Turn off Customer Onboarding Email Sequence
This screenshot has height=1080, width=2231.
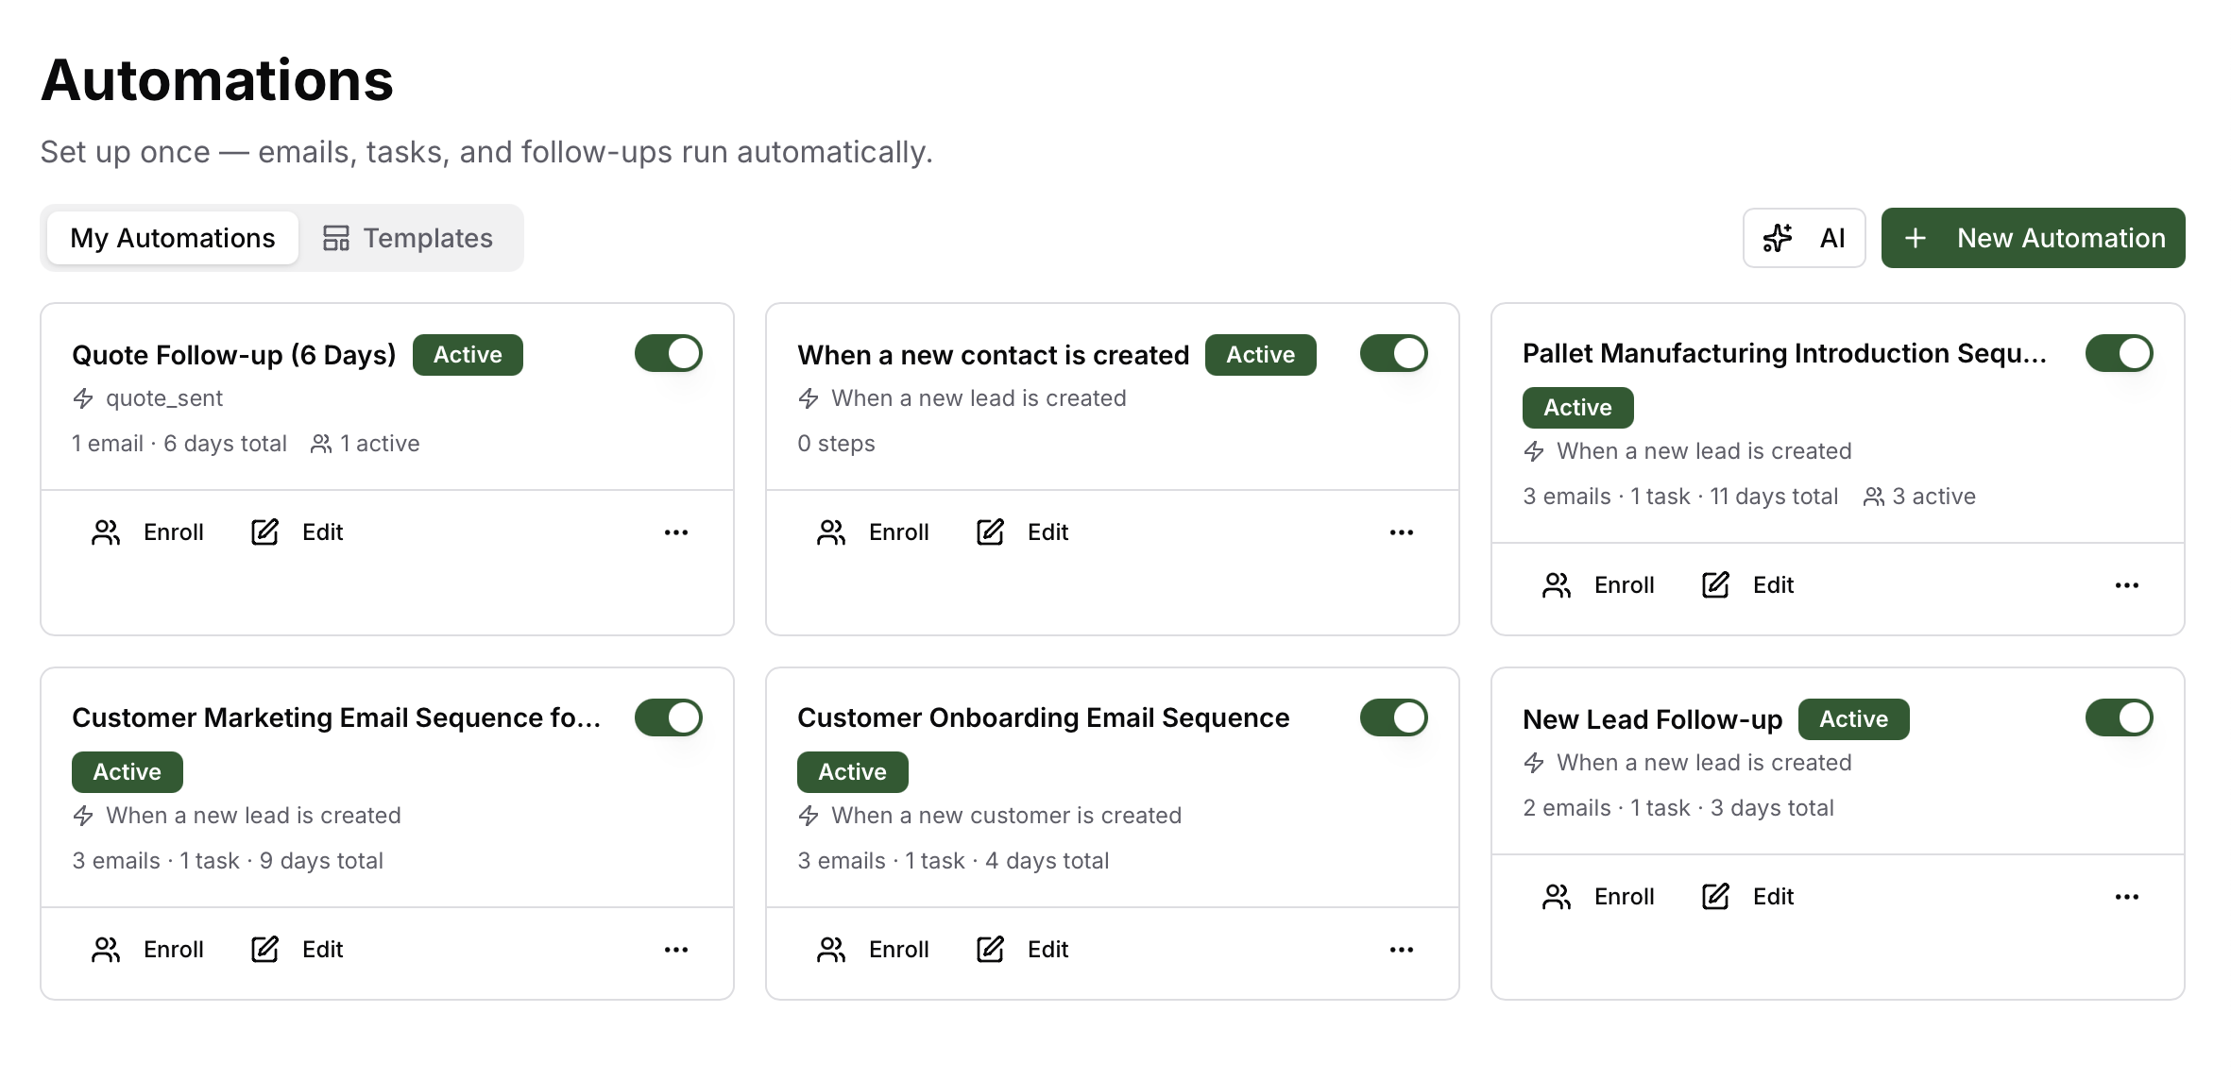click(1394, 717)
